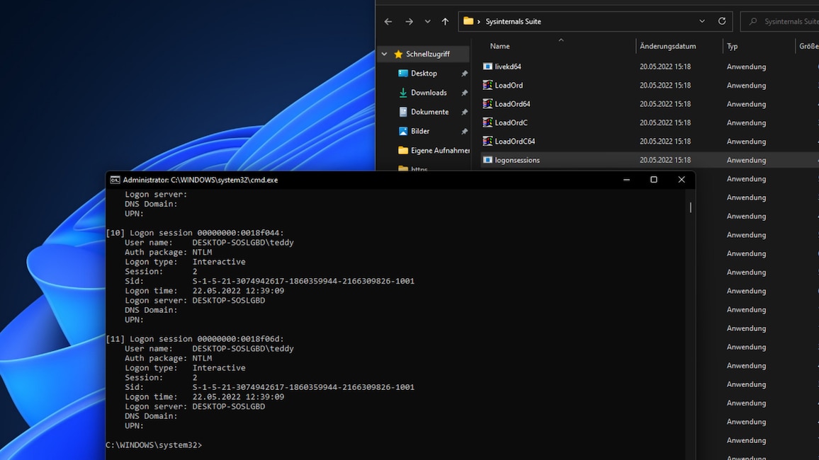Click inside the Sysinternals Suite search box
Image resolution: width=819 pixels, height=460 pixels.
click(x=786, y=21)
